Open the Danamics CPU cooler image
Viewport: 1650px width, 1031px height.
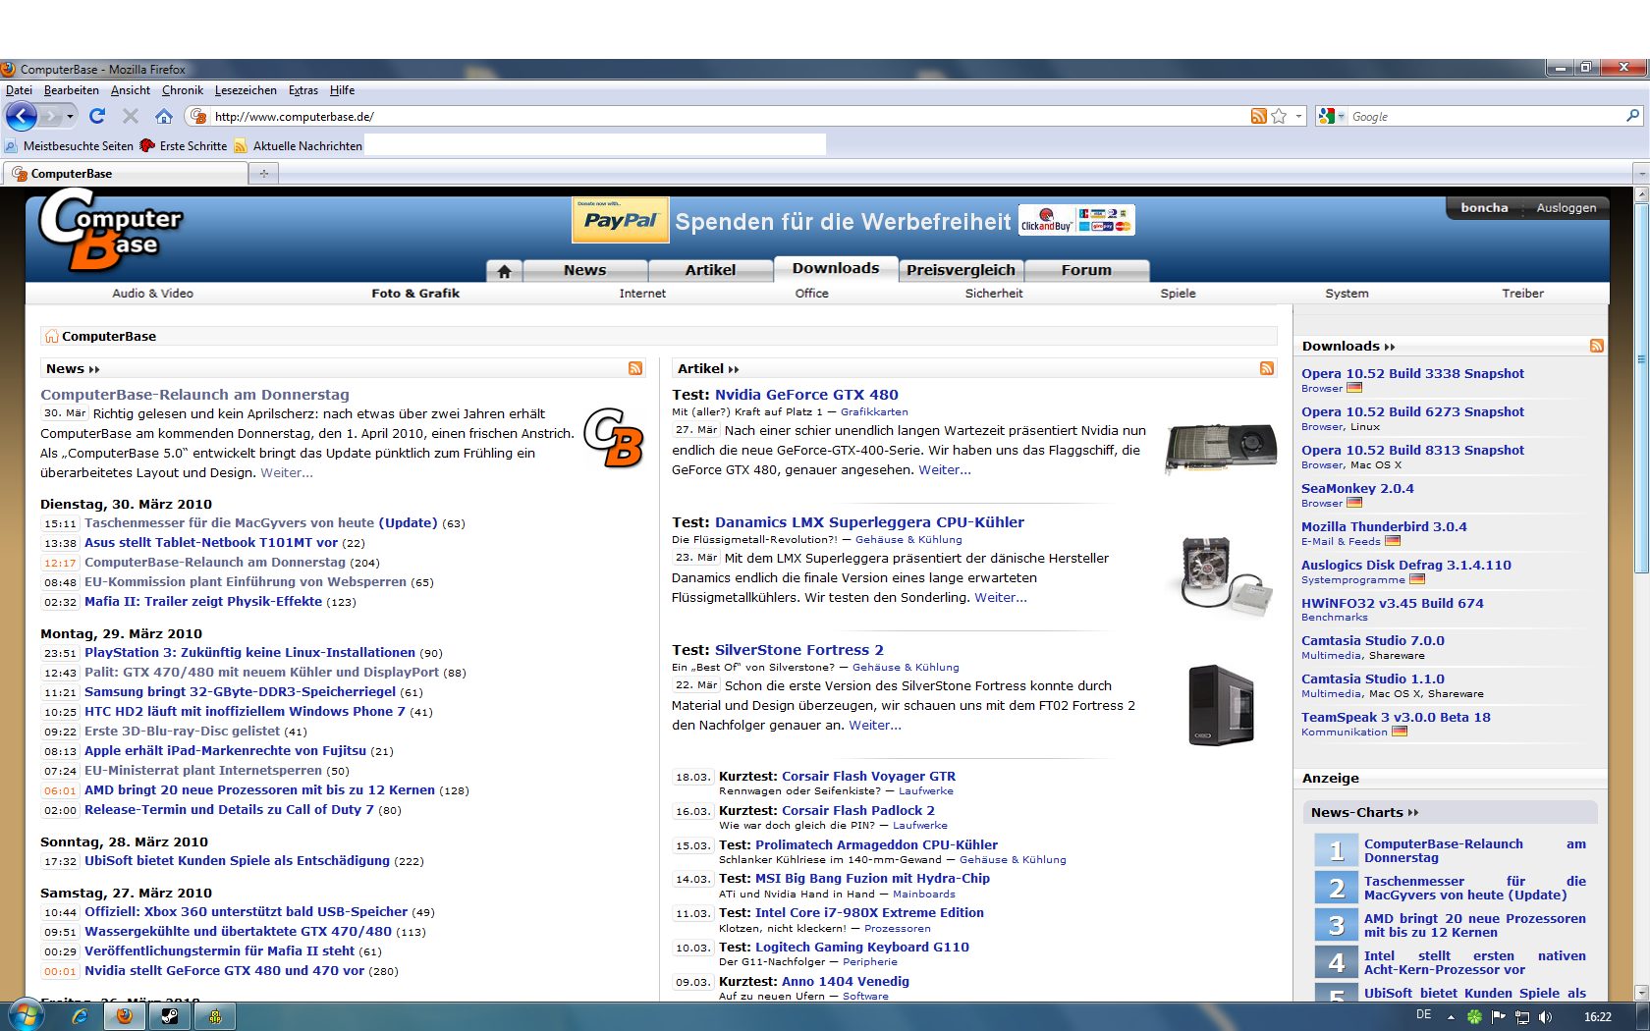tap(1223, 576)
